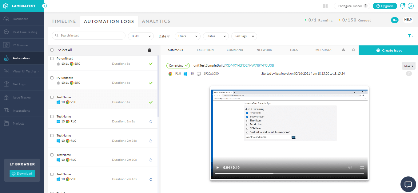Open notifications via the bell icon
This screenshot has width=418, height=193.
402,6
